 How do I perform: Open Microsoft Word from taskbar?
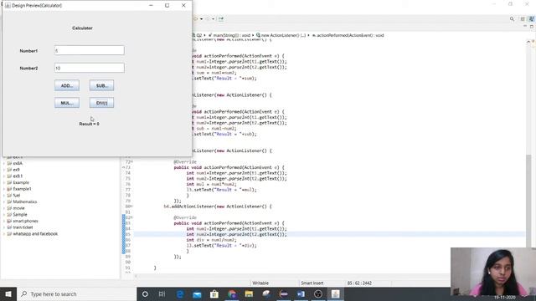click(x=301, y=293)
